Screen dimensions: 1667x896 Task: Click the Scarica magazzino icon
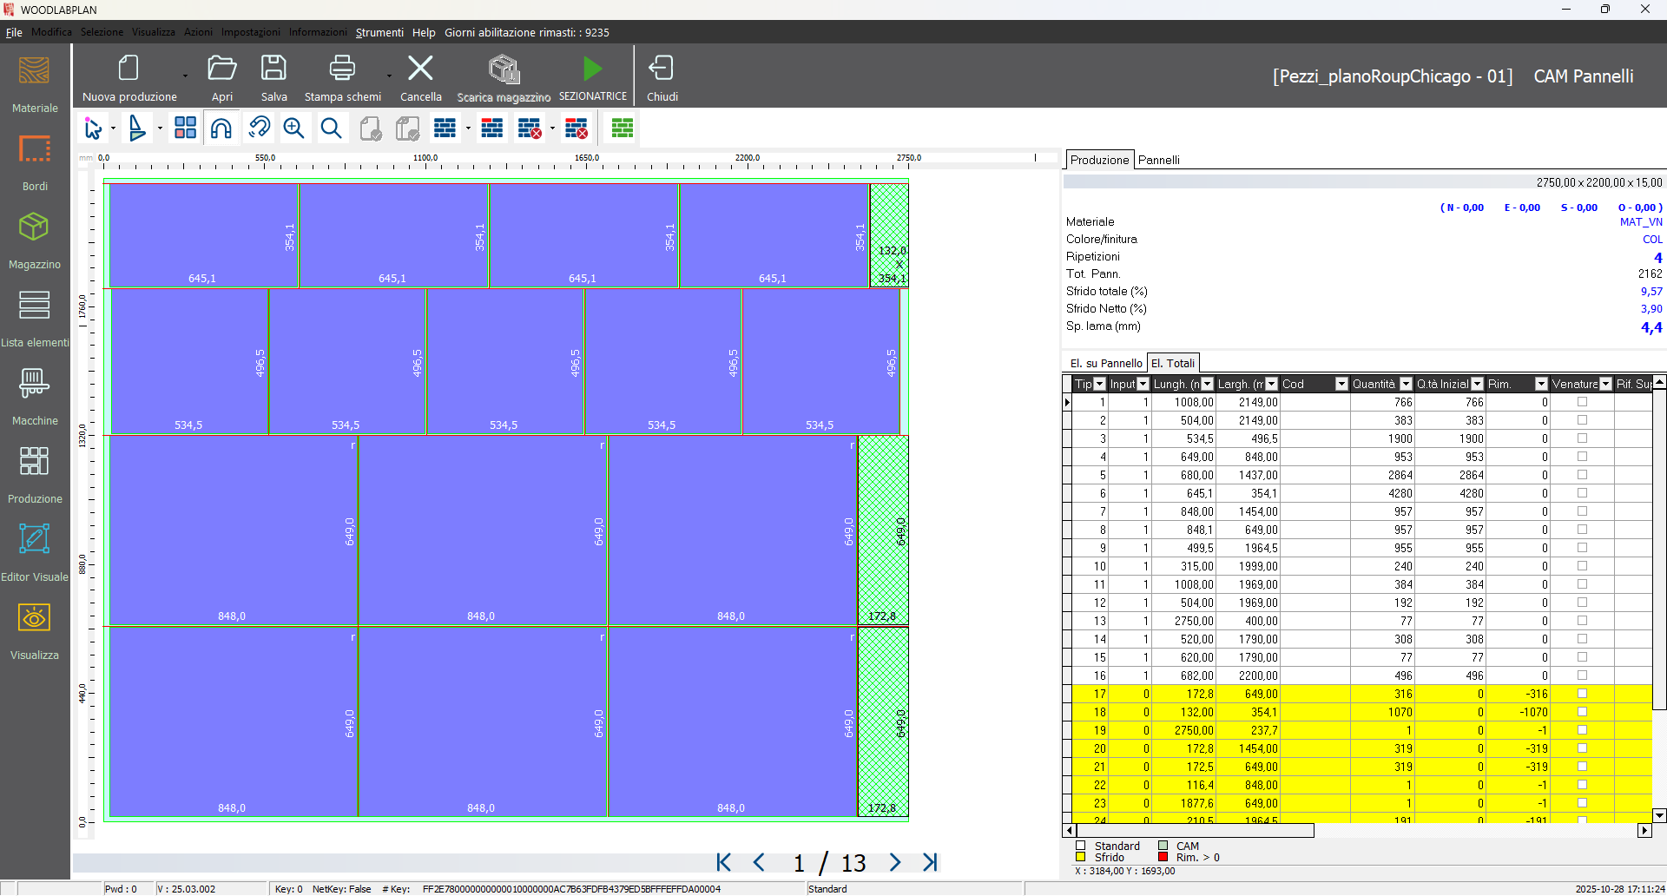pyautogui.click(x=504, y=71)
